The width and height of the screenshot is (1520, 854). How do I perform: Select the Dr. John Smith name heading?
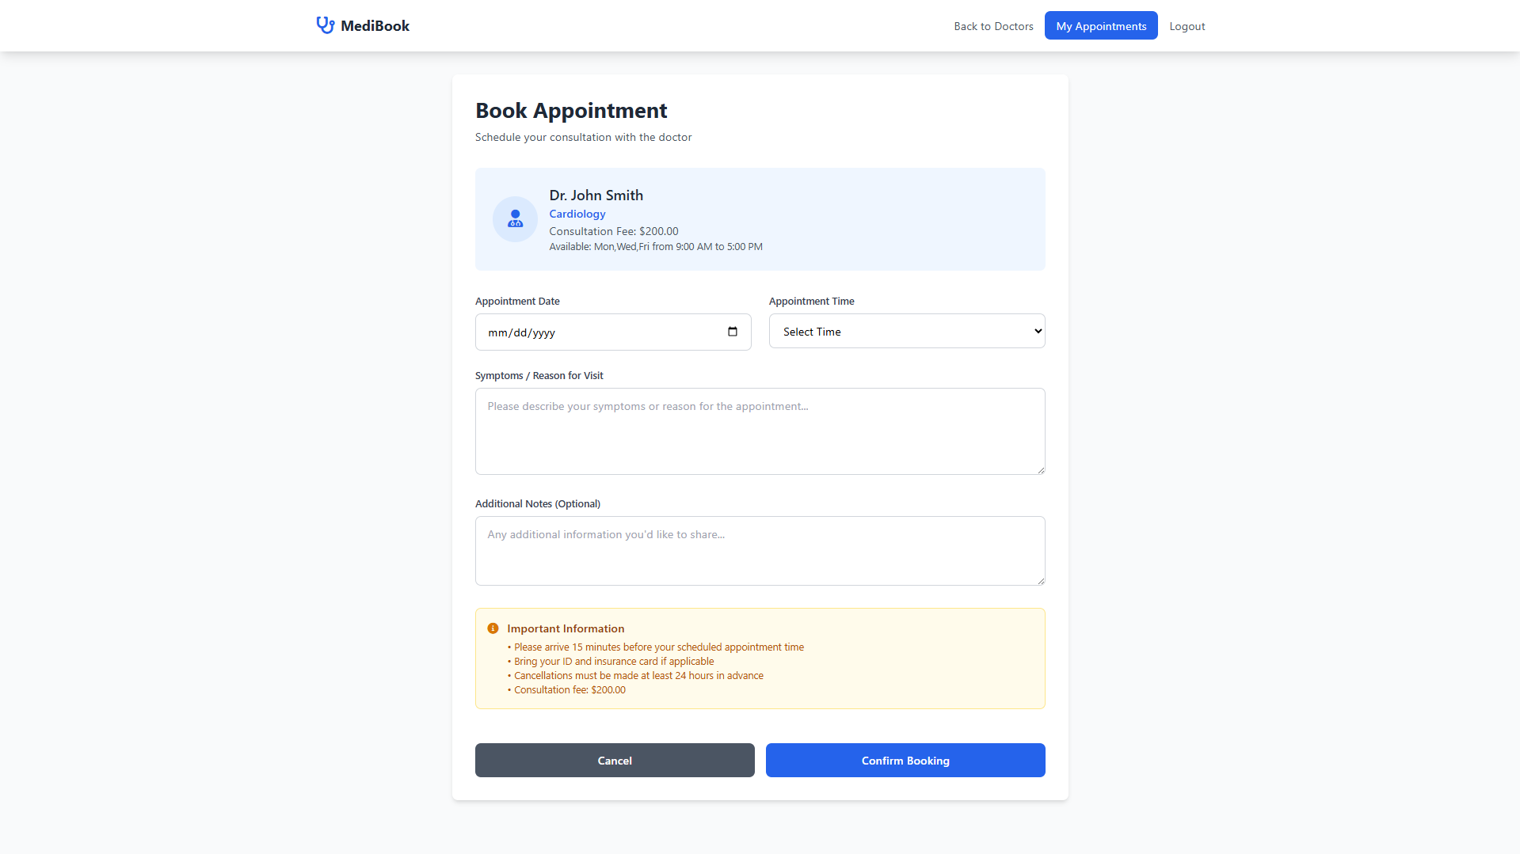coord(596,195)
